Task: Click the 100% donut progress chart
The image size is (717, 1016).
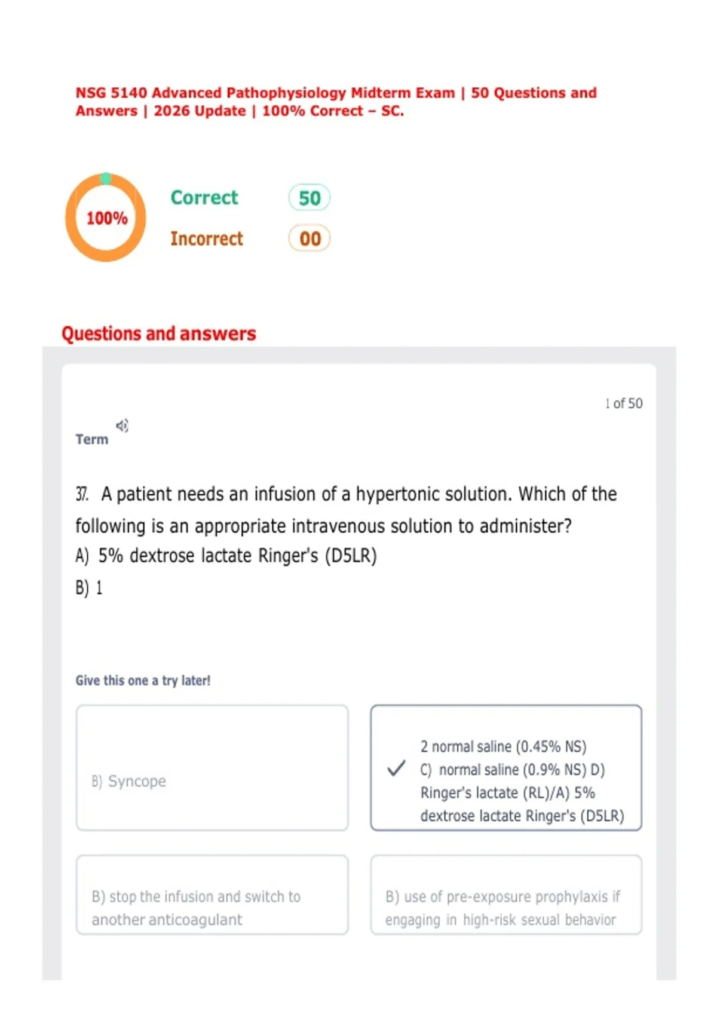Action: click(x=106, y=218)
